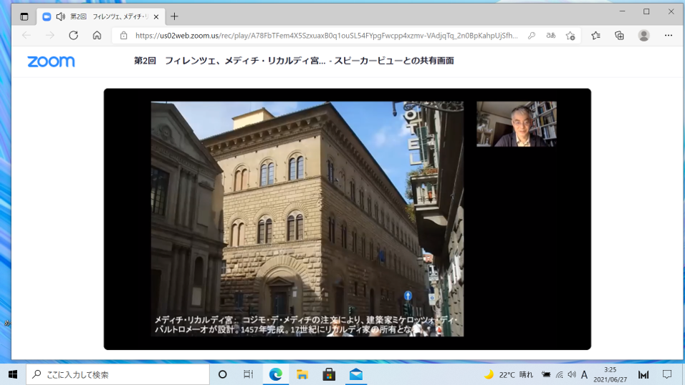The width and height of the screenshot is (685, 385).
Task: Click the shared screen video of the palace
Action: click(307, 218)
